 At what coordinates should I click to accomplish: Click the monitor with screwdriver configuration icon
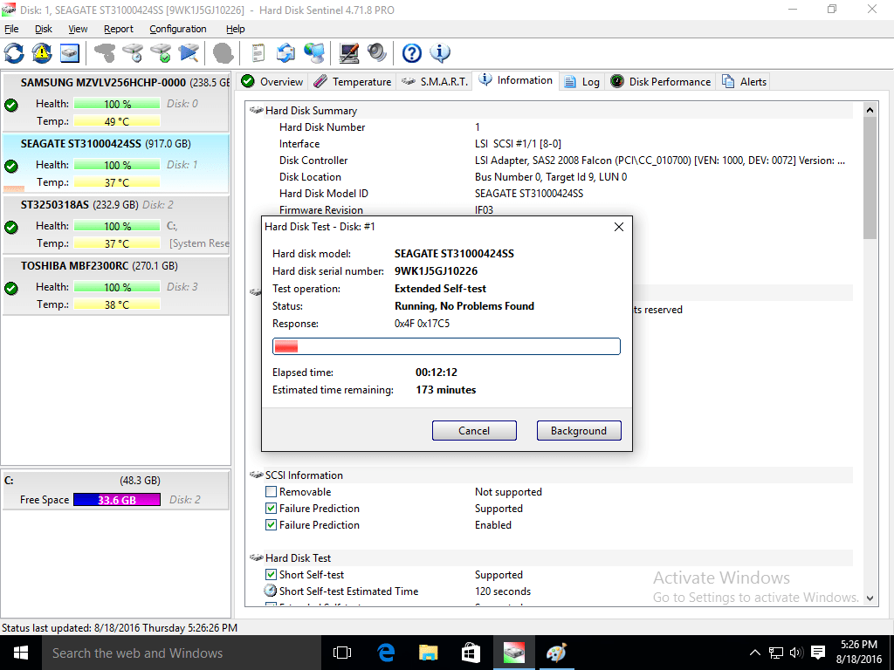click(x=349, y=53)
